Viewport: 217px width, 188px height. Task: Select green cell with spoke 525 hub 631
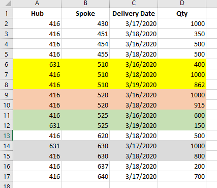pyautogui.click(x=85, y=125)
